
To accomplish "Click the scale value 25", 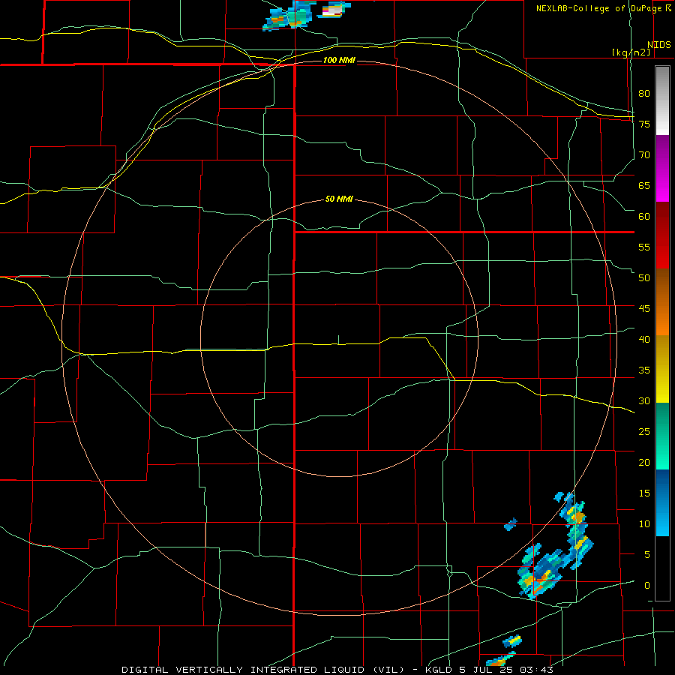I will pyautogui.click(x=644, y=431).
